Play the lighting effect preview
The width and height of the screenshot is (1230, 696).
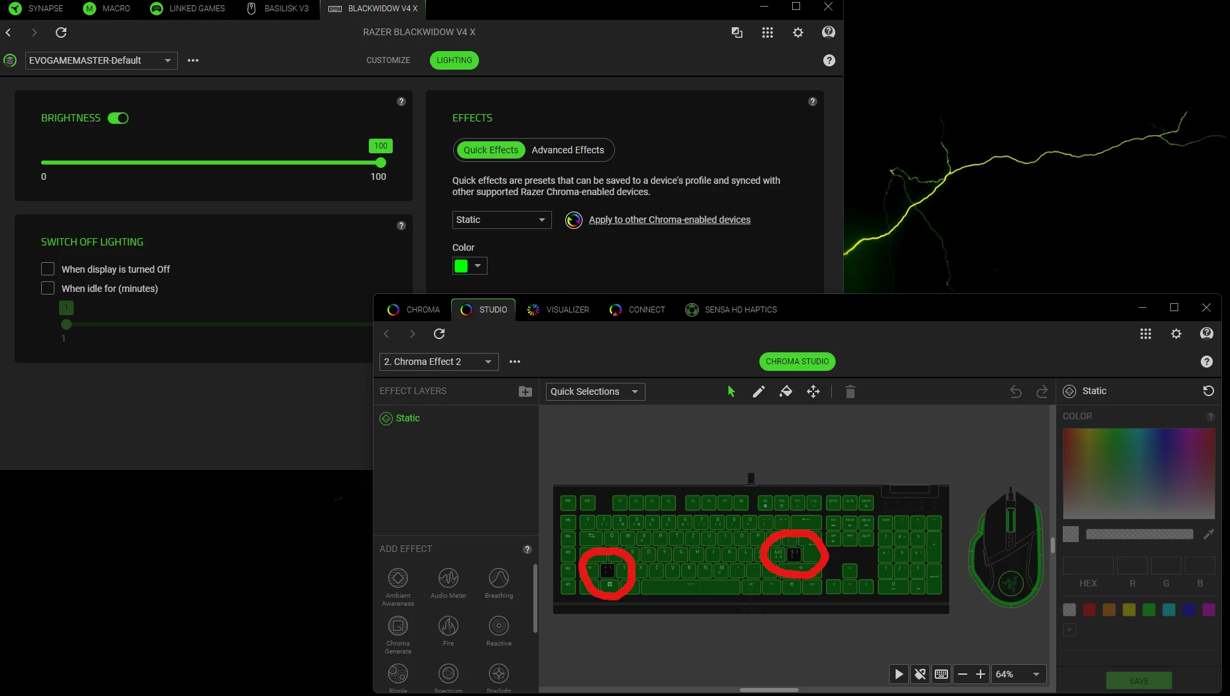point(899,674)
